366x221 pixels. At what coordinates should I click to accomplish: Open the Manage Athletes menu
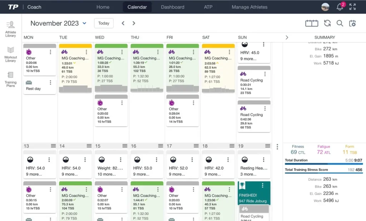249,7
